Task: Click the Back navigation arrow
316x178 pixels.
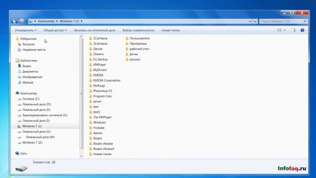Action: tap(14, 21)
